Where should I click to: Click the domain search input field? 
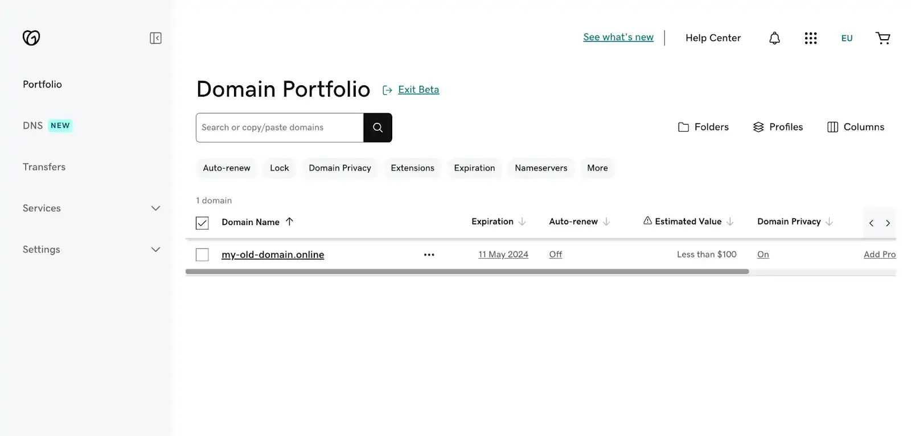tap(279, 127)
